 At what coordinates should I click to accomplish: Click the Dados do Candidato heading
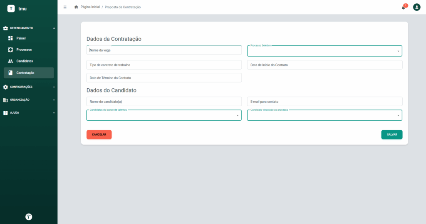point(111,90)
